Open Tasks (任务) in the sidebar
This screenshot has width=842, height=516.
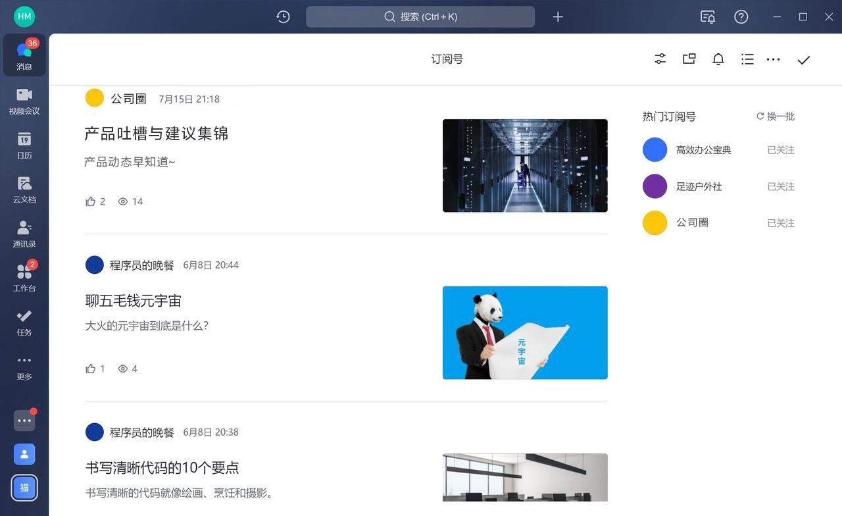pyautogui.click(x=24, y=322)
